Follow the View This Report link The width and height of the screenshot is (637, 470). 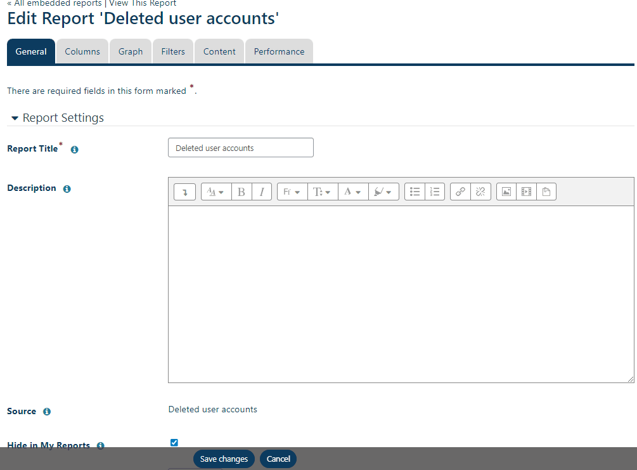point(142,3)
